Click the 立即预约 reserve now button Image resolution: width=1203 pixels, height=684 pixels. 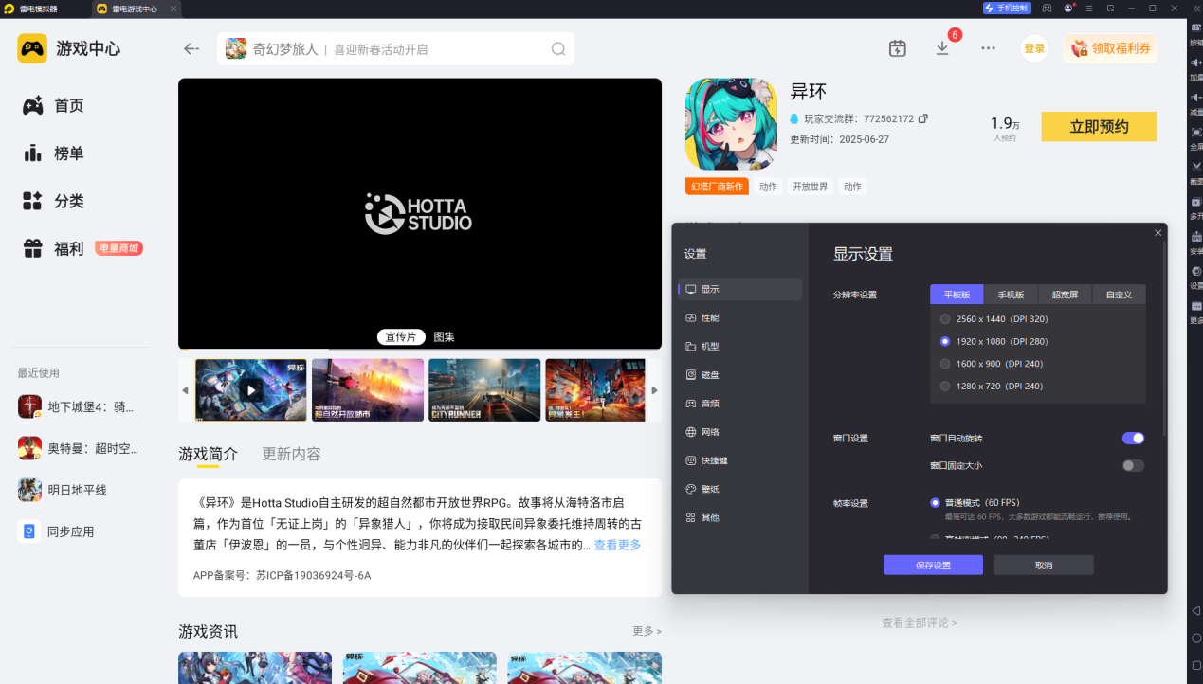tap(1098, 126)
